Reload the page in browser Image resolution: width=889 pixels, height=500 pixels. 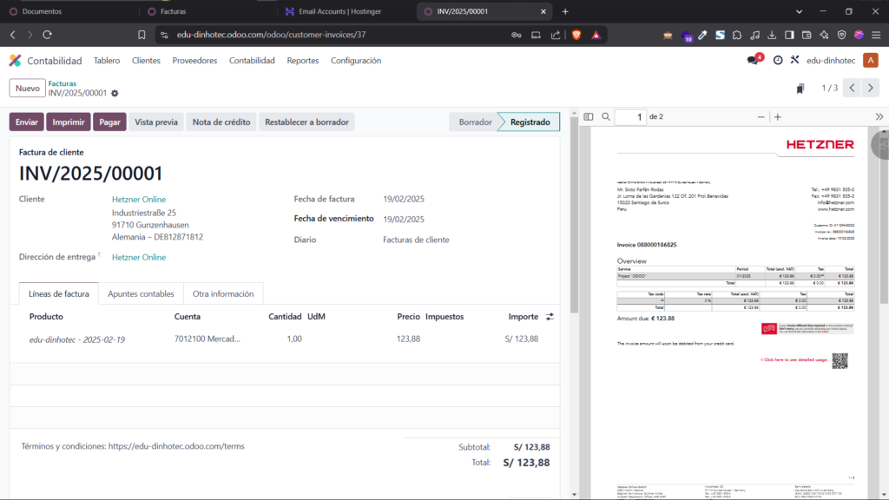tap(47, 35)
